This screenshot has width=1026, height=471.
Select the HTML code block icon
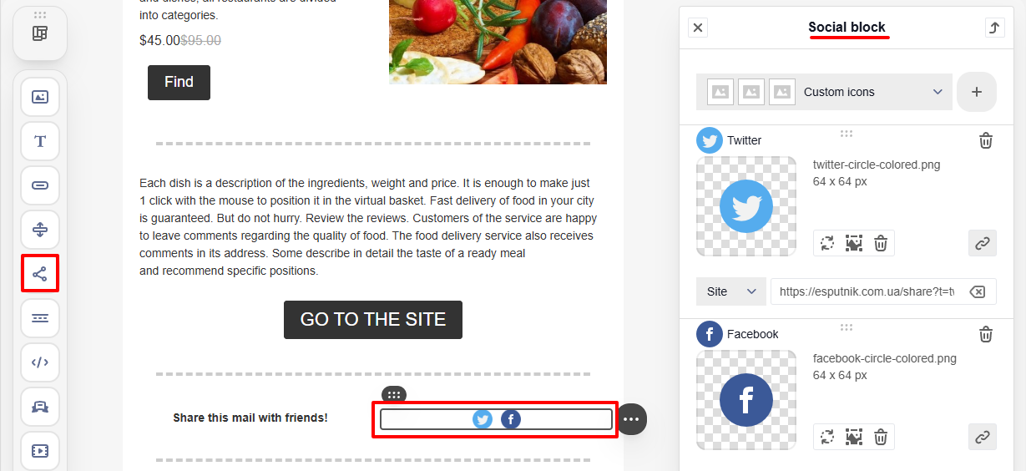click(x=40, y=362)
